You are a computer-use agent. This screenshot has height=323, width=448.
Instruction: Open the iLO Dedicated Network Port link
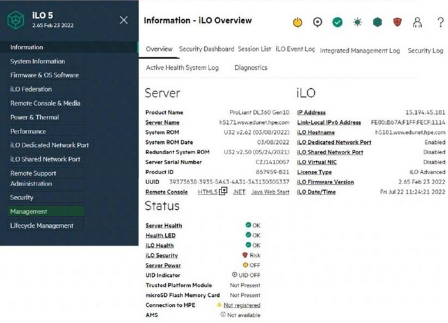click(334, 143)
